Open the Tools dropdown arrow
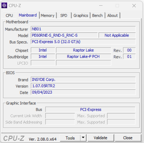The width and height of the screenshot is (144, 143). 83,138
